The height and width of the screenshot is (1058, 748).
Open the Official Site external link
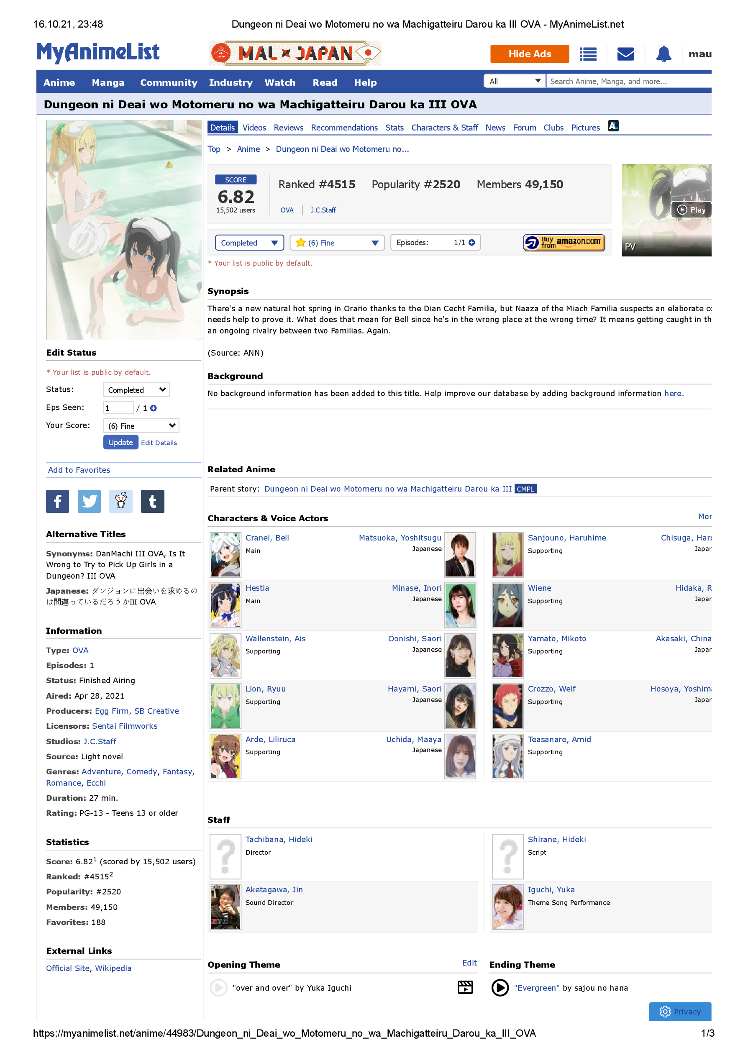point(68,968)
